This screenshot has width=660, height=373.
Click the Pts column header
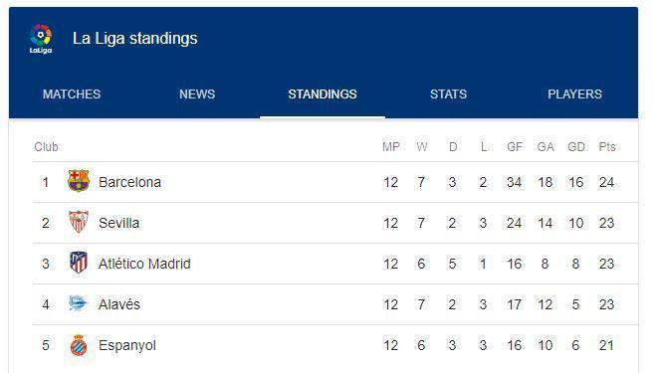tap(607, 147)
